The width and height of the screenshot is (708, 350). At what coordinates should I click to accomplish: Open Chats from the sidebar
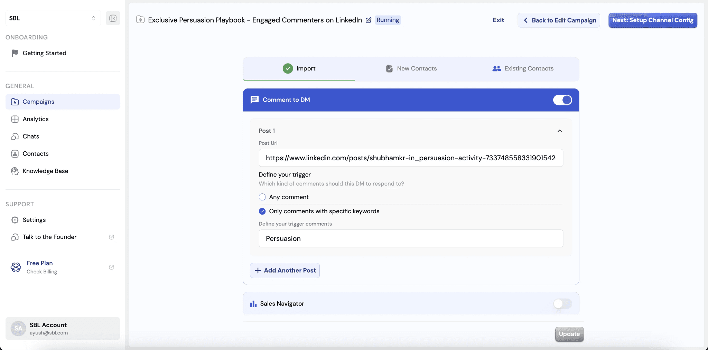(x=30, y=136)
